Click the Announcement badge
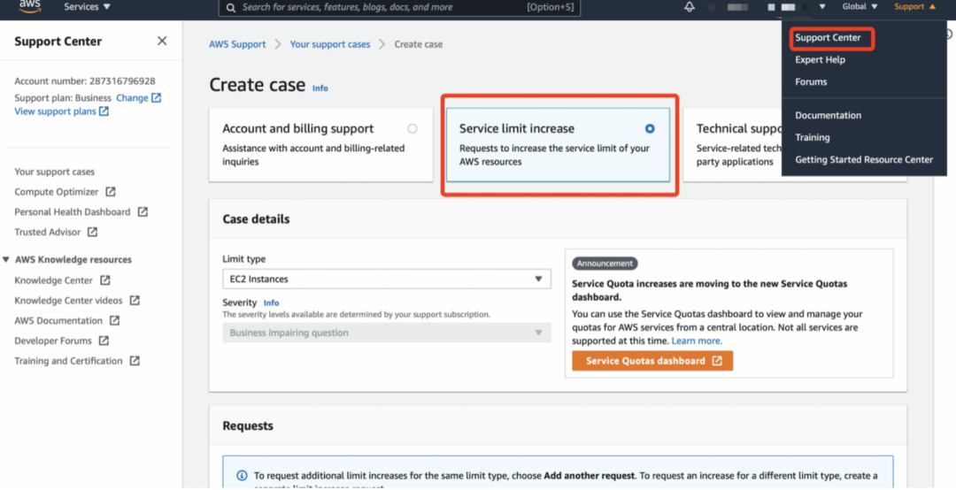Screen dimensions: 956x490 coord(605,264)
